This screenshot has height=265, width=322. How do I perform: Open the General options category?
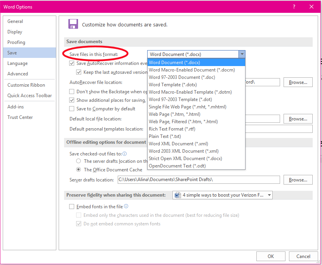[x=30, y=21]
